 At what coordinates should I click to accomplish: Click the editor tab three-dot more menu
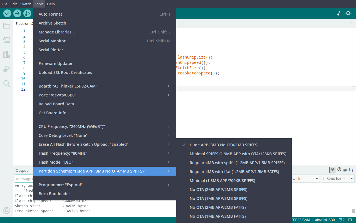click(351, 23)
